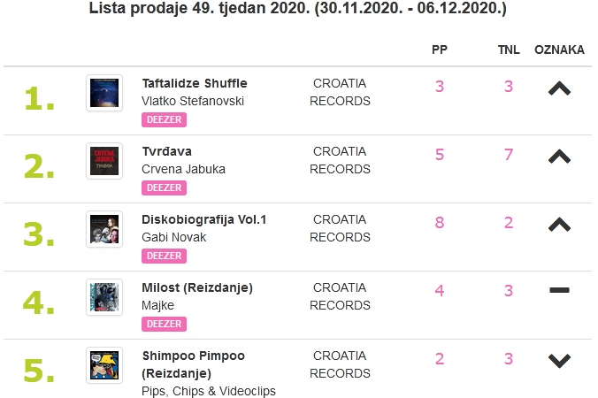Open Taftalidze Shuffle on Deezer
Viewport: 598px width, 398px height.
164,119
